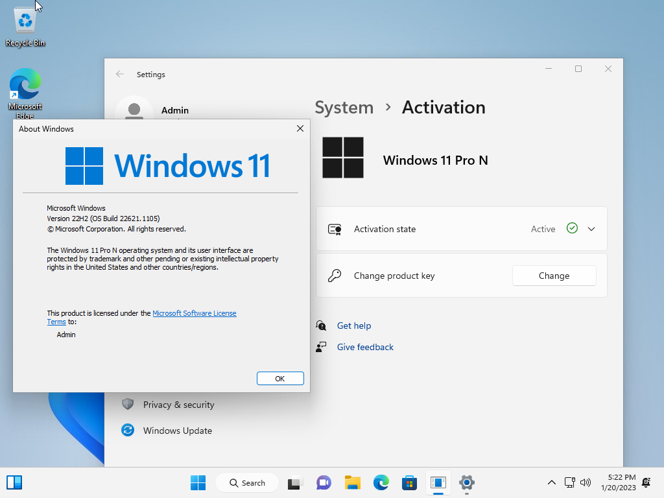Select Privacy & security in Settings sidebar
Screen dimensions: 664x498
(x=178, y=405)
